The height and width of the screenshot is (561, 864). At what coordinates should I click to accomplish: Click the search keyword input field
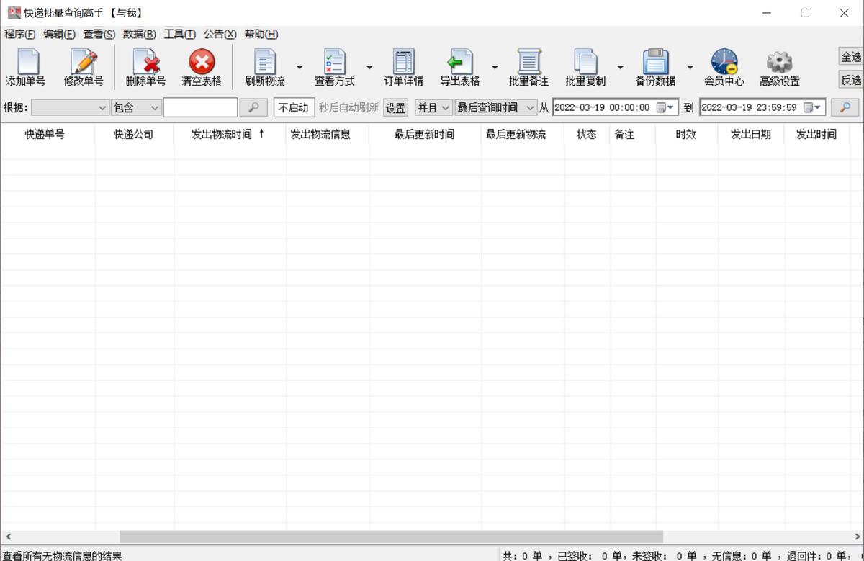(x=200, y=107)
